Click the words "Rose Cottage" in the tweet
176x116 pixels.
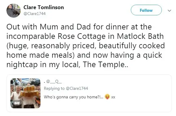[82, 36]
